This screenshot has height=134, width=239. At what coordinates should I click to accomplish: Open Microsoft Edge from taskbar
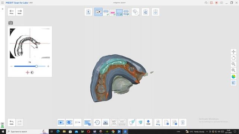[58, 131]
